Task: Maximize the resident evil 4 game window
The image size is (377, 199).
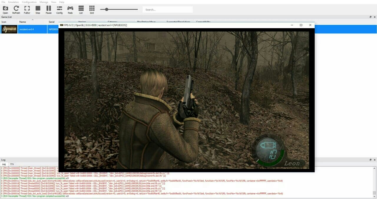Action: click(301, 25)
